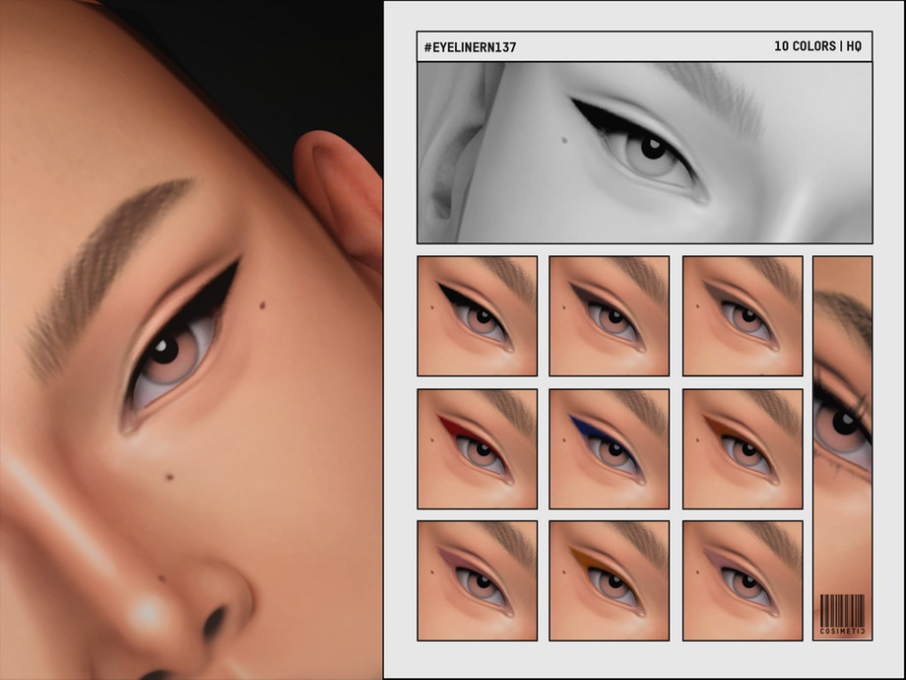Open the large grayscale eyeliner preview
This screenshot has height=680, width=906.
644,153
